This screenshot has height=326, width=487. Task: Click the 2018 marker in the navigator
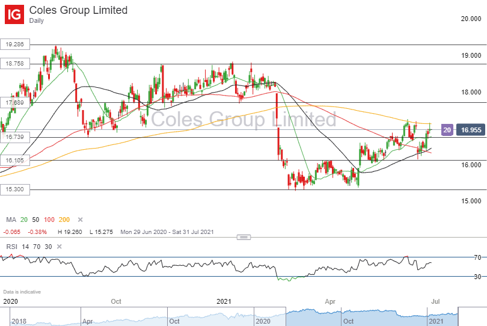tap(19, 321)
